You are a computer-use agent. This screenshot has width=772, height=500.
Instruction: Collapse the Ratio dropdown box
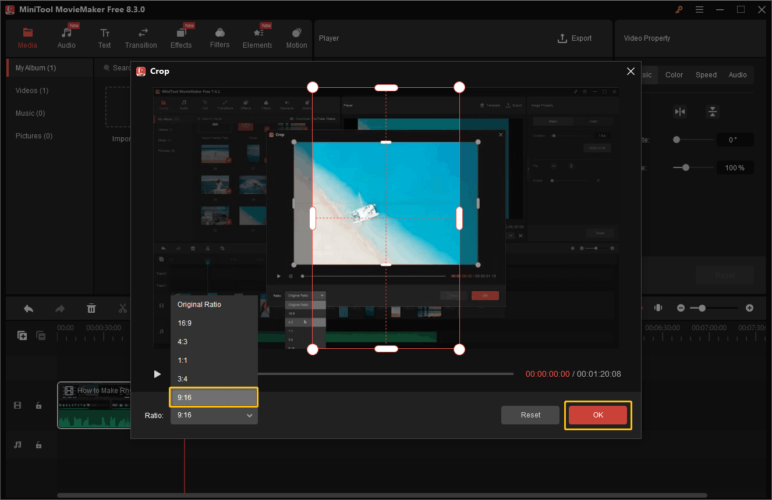tap(214, 415)
